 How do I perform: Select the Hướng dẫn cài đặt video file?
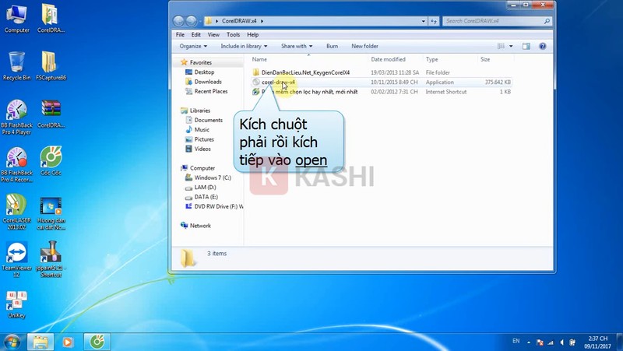[51, 212]
